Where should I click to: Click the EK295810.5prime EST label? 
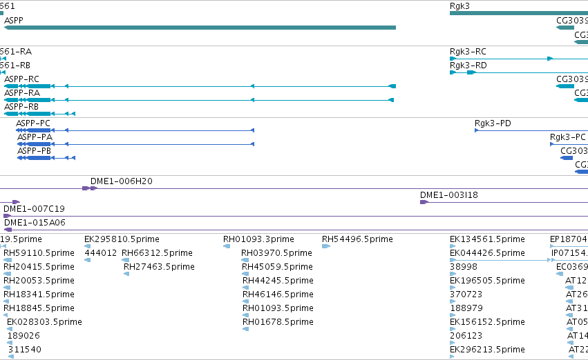(122, 239)
